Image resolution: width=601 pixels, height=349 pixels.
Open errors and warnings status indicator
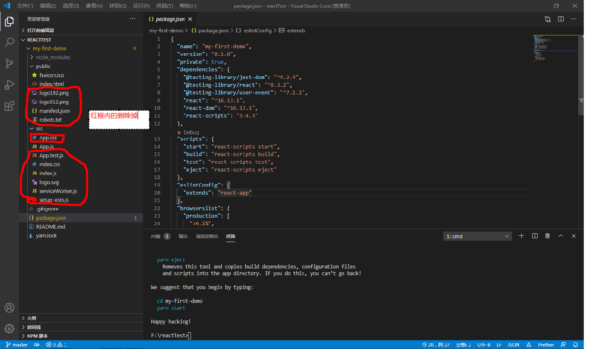(57, 345)
